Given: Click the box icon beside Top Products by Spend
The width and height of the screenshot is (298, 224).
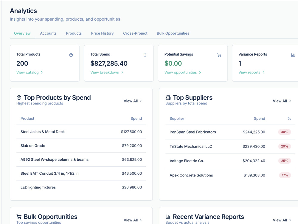Looking at the screenshot, I should pos(19,98).
